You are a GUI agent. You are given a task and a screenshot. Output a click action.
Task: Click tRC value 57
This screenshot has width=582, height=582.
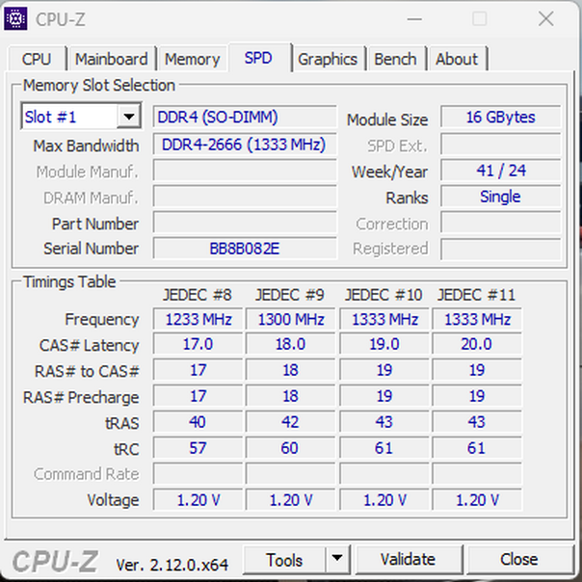(198, 448)
